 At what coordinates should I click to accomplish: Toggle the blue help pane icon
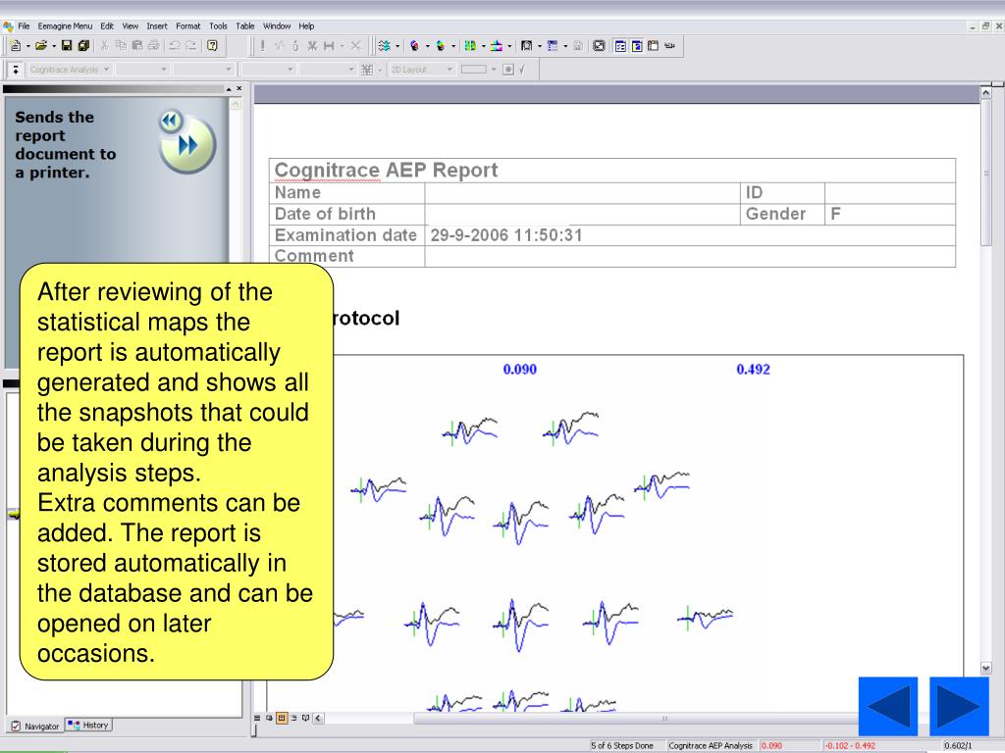pyautogui.click(x=636, y=45)
